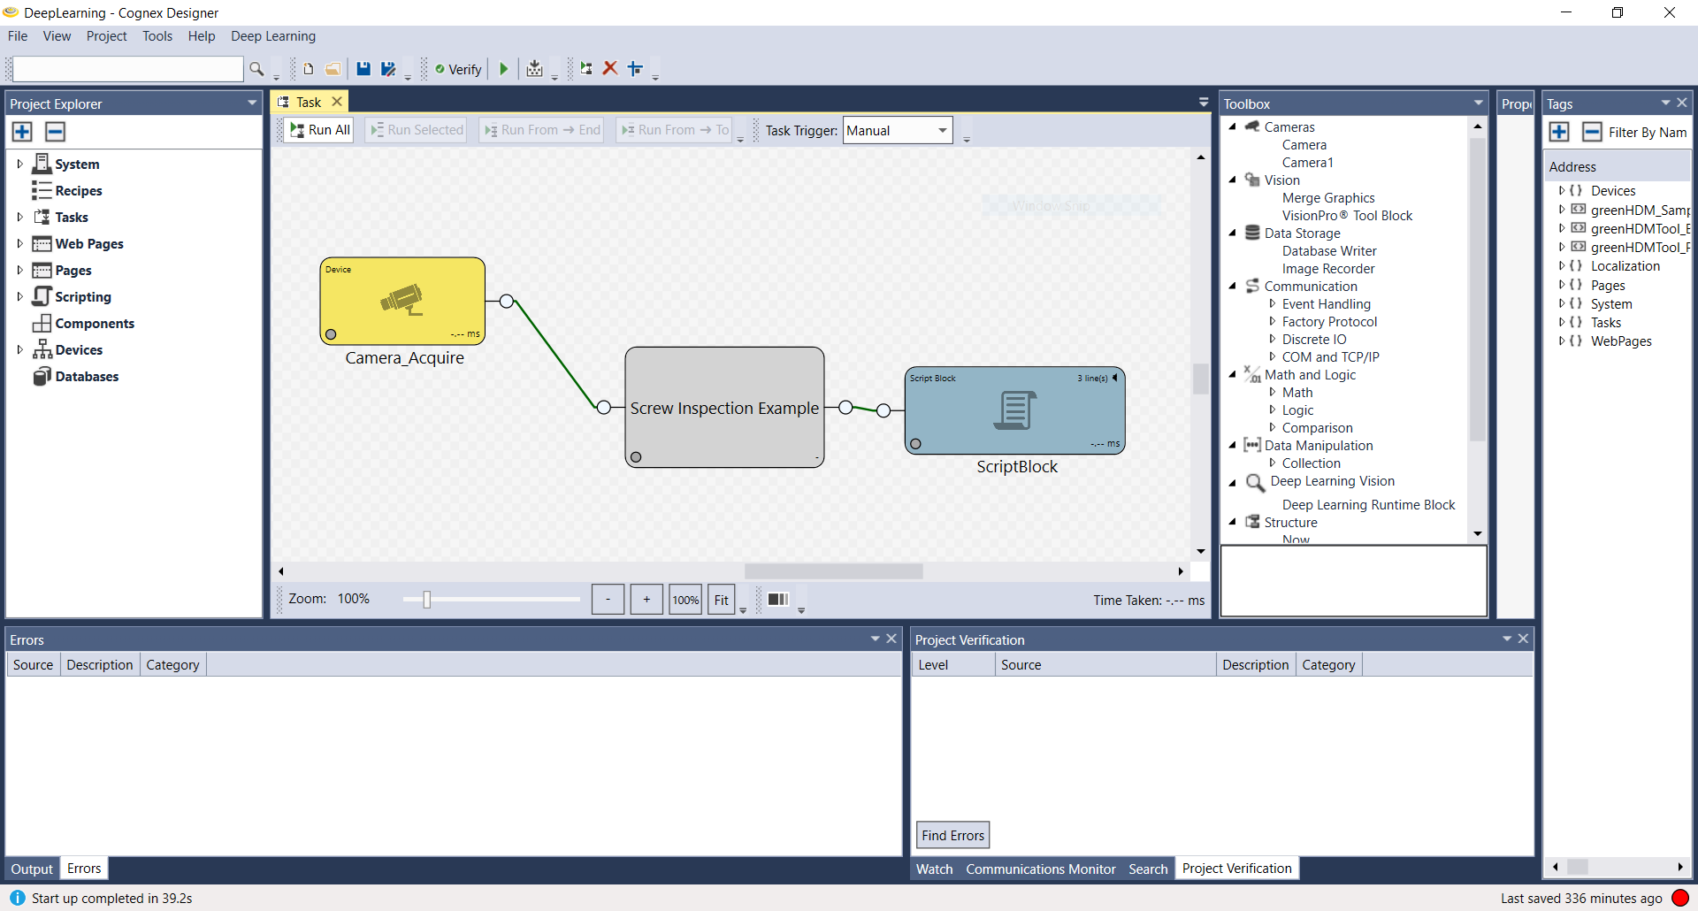Image resolution: width=1698 pixels, height=911 pixels.
Task: Select the Camera_Acquire device block
Action: point(402,301)
